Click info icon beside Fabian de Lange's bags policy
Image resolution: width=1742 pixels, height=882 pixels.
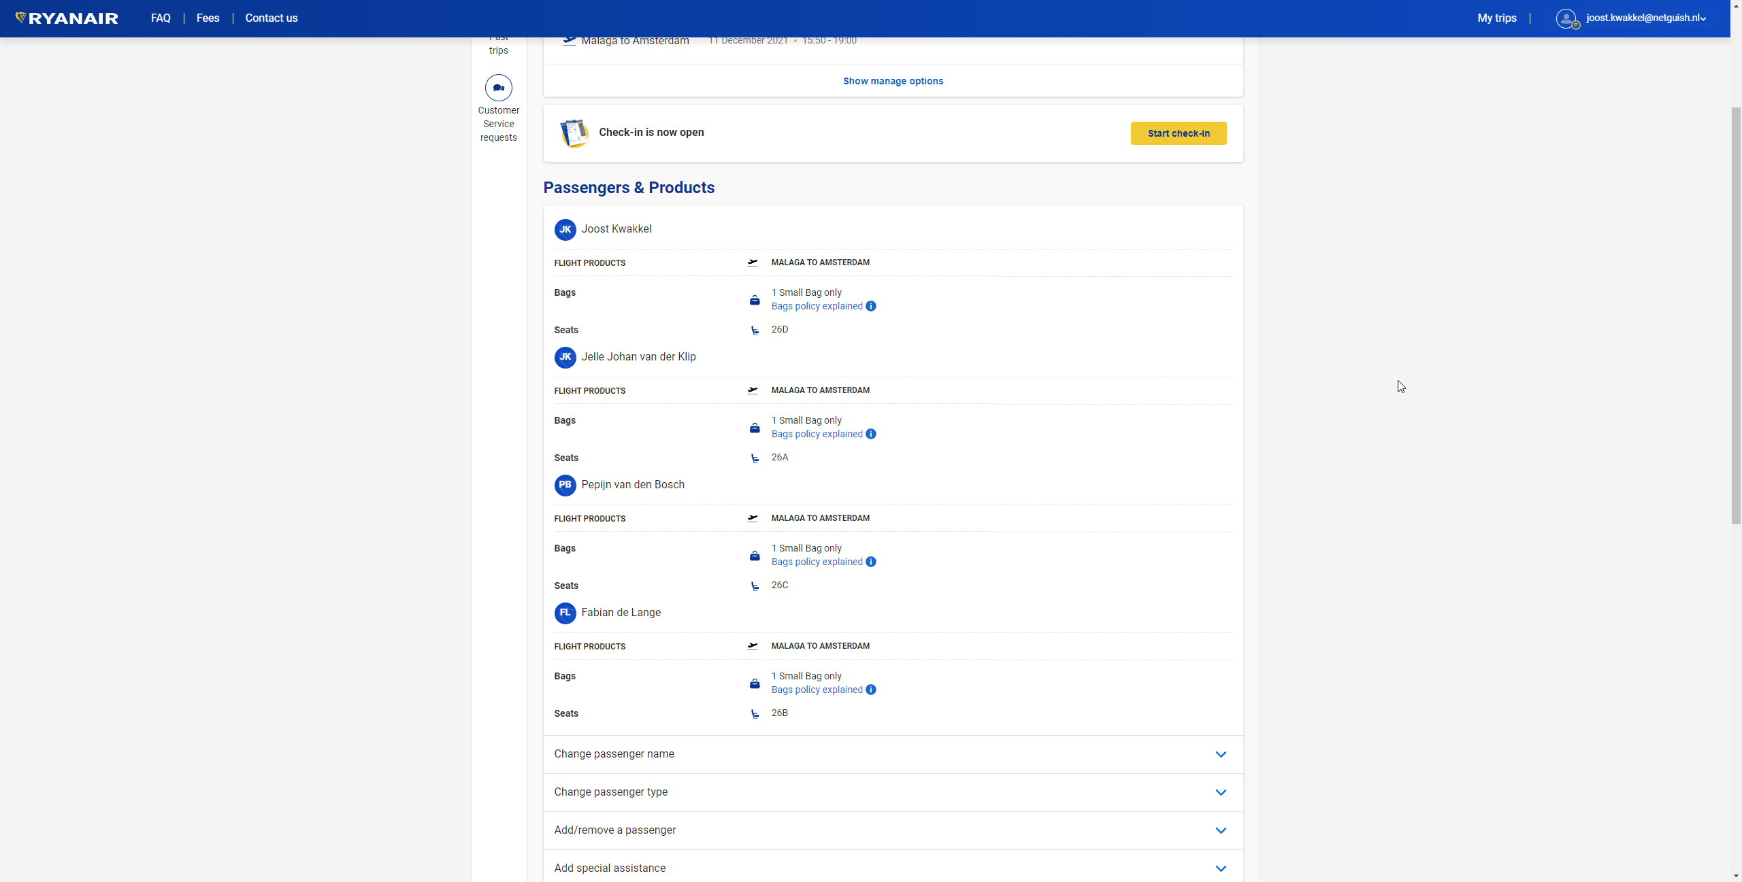(871, 690)
